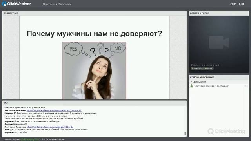Image resolution: width=251 pixels, height=141 pixels.
Task: Click the Виктория Власова audio badge
Action: coord(202,69)
